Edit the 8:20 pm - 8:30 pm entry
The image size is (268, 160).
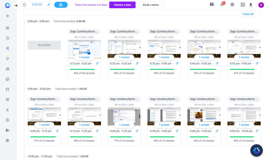pyautogui.click(x=137, y=63)
